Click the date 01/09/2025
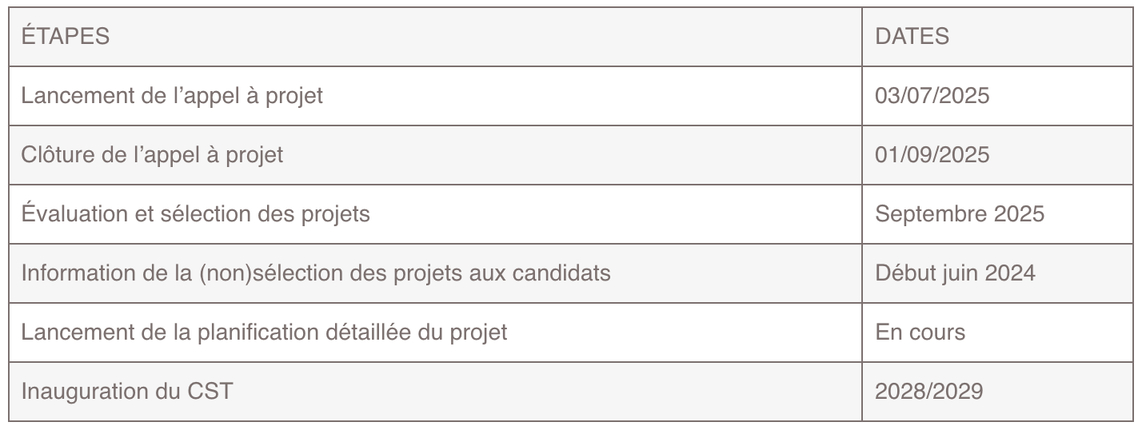1142x430 pixels. [932, 155]
